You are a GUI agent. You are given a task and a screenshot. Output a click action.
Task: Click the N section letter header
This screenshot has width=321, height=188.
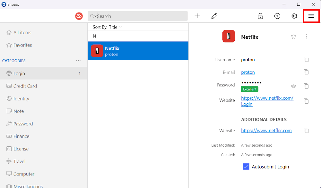click(x=94, y=36)
